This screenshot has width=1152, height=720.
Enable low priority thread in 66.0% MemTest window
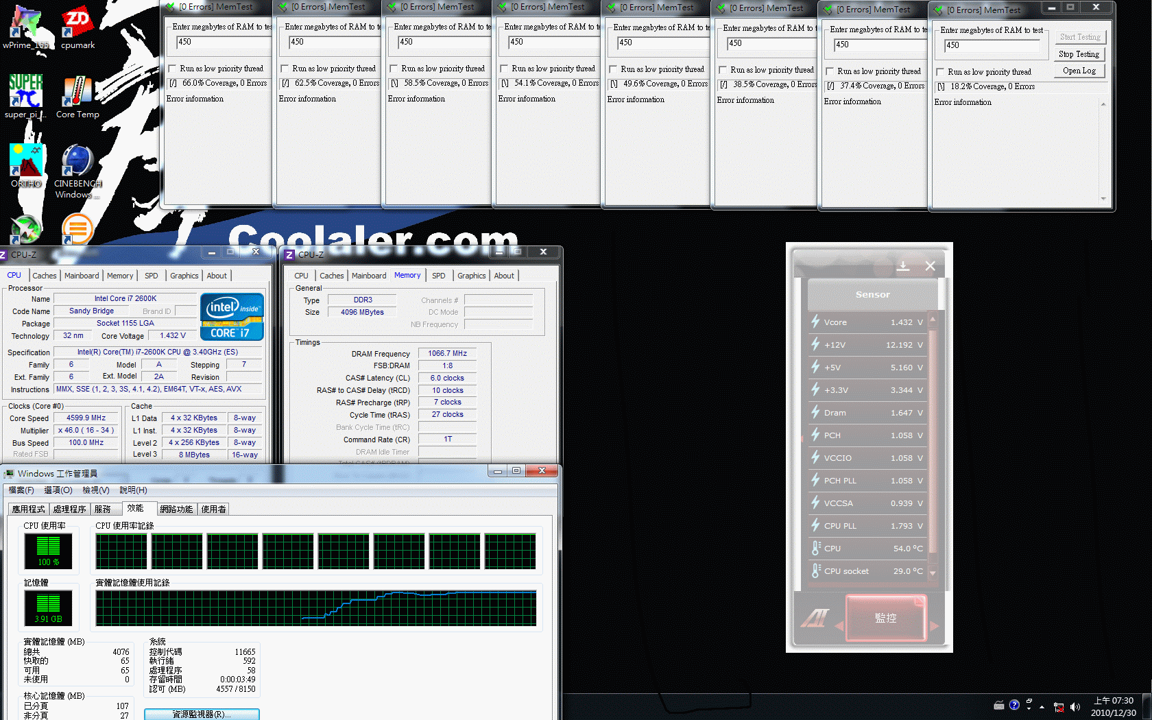pyautogui.click(x=173, y=69)
